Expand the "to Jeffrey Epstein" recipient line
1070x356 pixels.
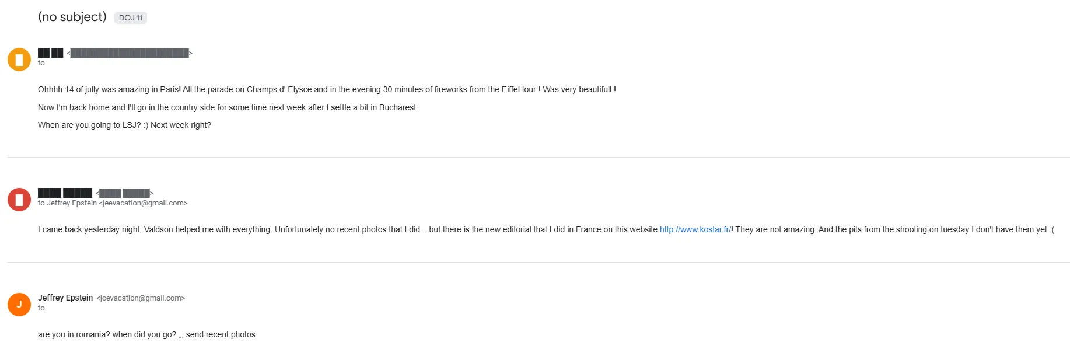pyautogui.click(x=113, y=203)
